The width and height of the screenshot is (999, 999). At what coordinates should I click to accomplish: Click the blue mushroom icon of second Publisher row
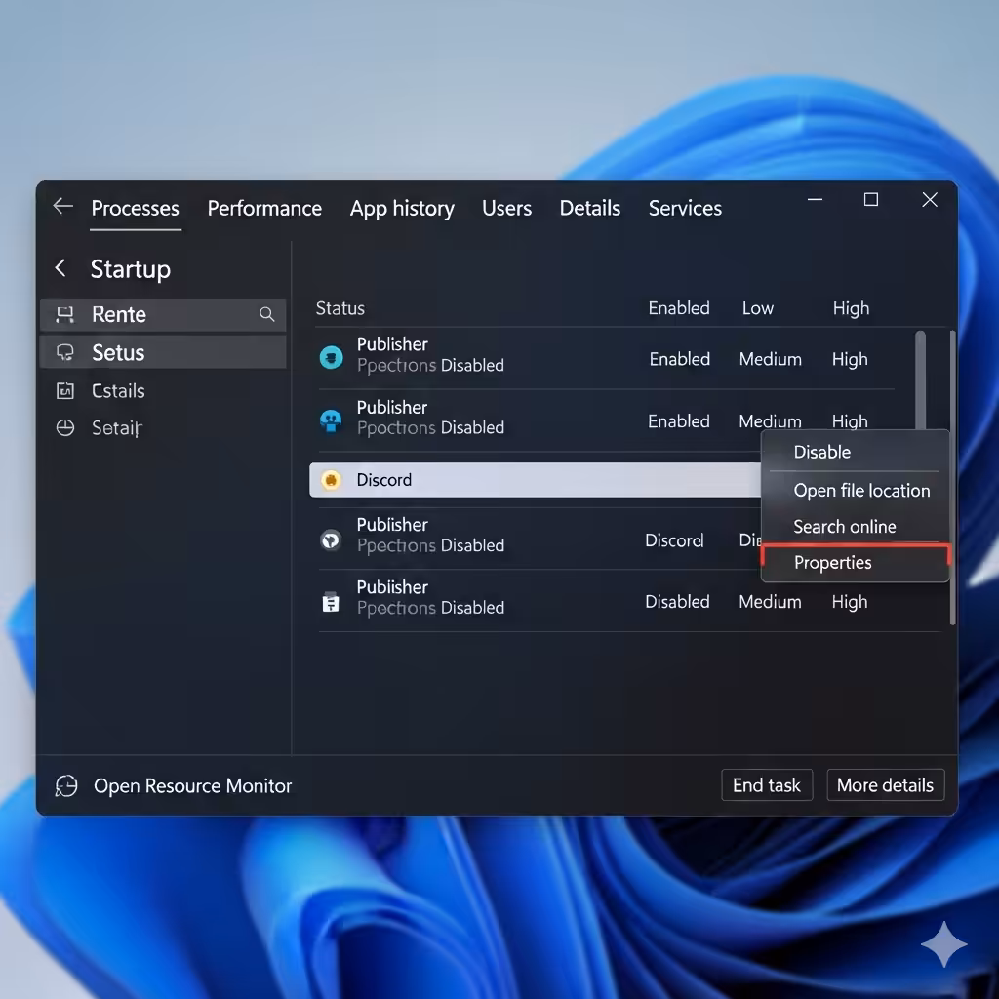[x=331, y=420]
